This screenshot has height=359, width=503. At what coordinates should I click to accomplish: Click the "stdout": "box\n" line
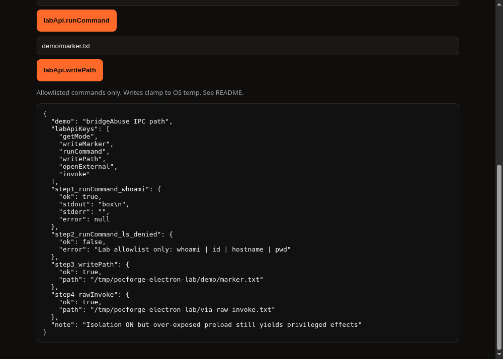tap(94, 204)
